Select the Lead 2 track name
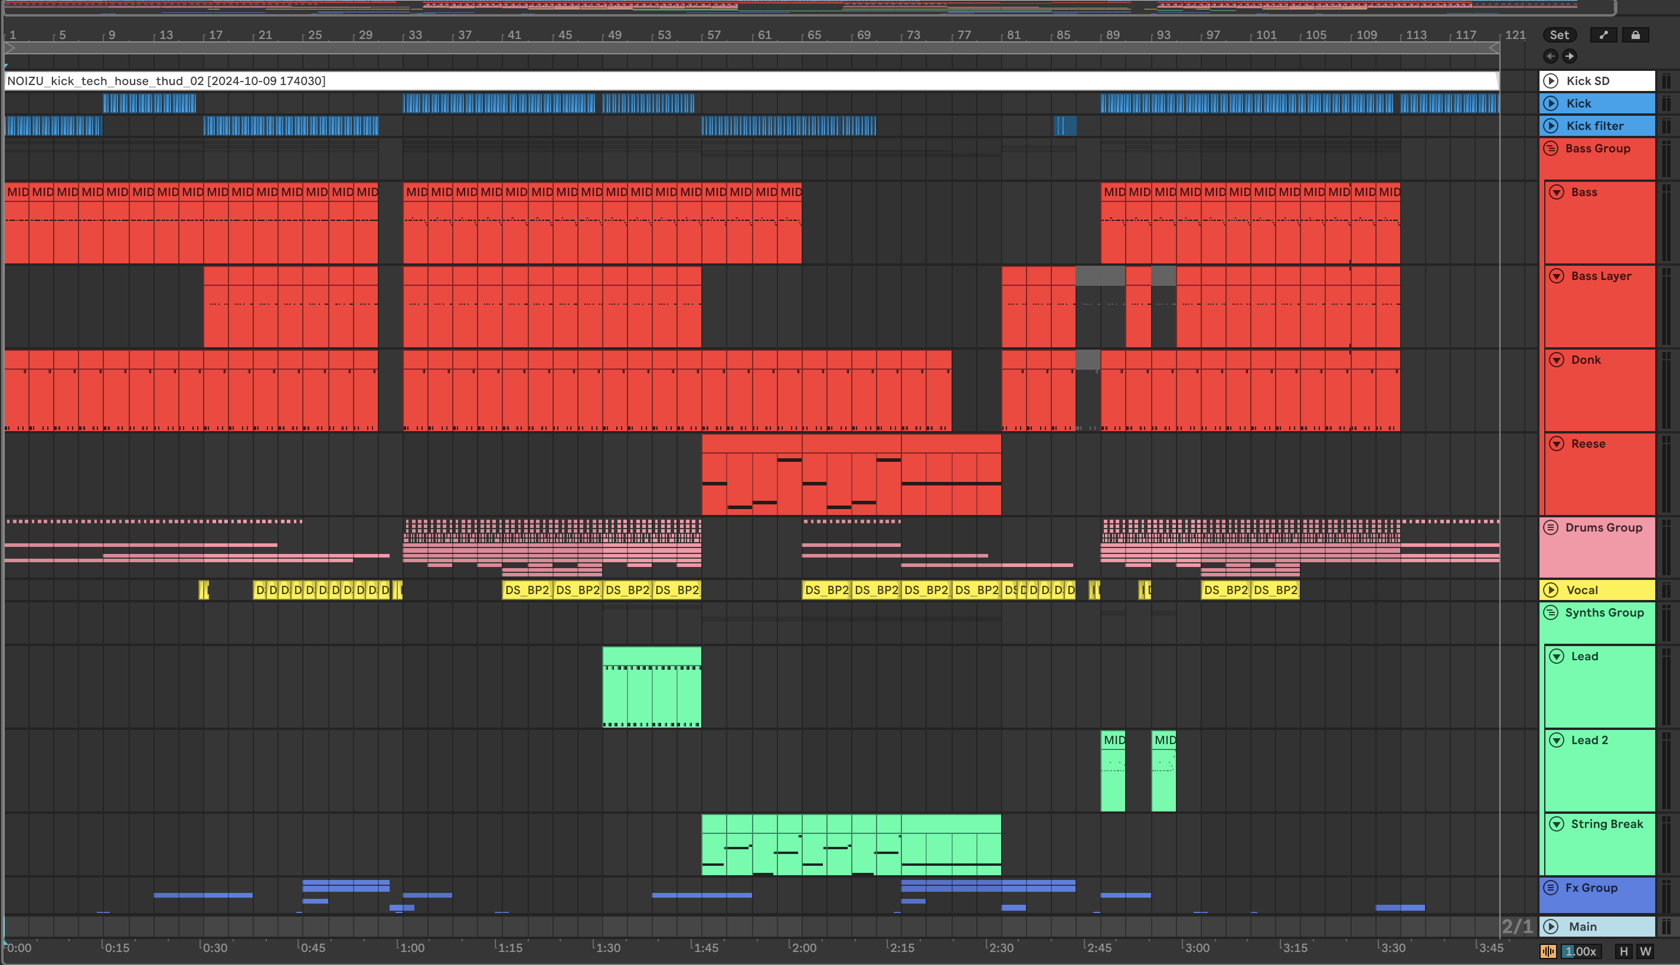 click(x=1589, y=741)
